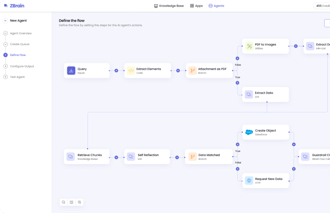This screenshot has height=213, width=330.
Task: Click the Request New Data HTTP icon
Action: (x=249, y=181)
